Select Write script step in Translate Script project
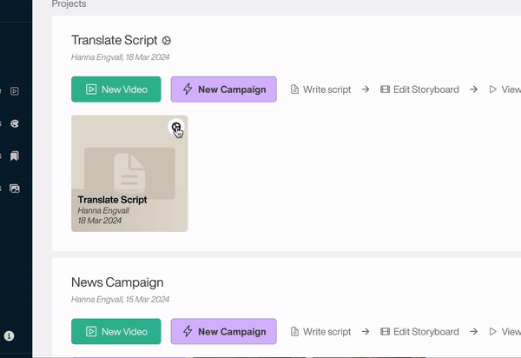Screen dimensions: 521x358 click(320, 89)
